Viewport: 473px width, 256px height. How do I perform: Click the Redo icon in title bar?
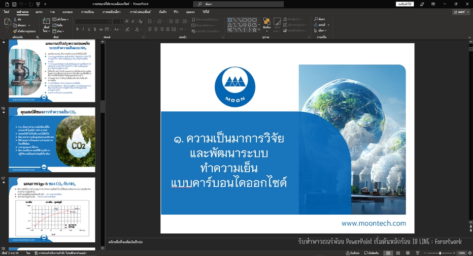point(31,4)
